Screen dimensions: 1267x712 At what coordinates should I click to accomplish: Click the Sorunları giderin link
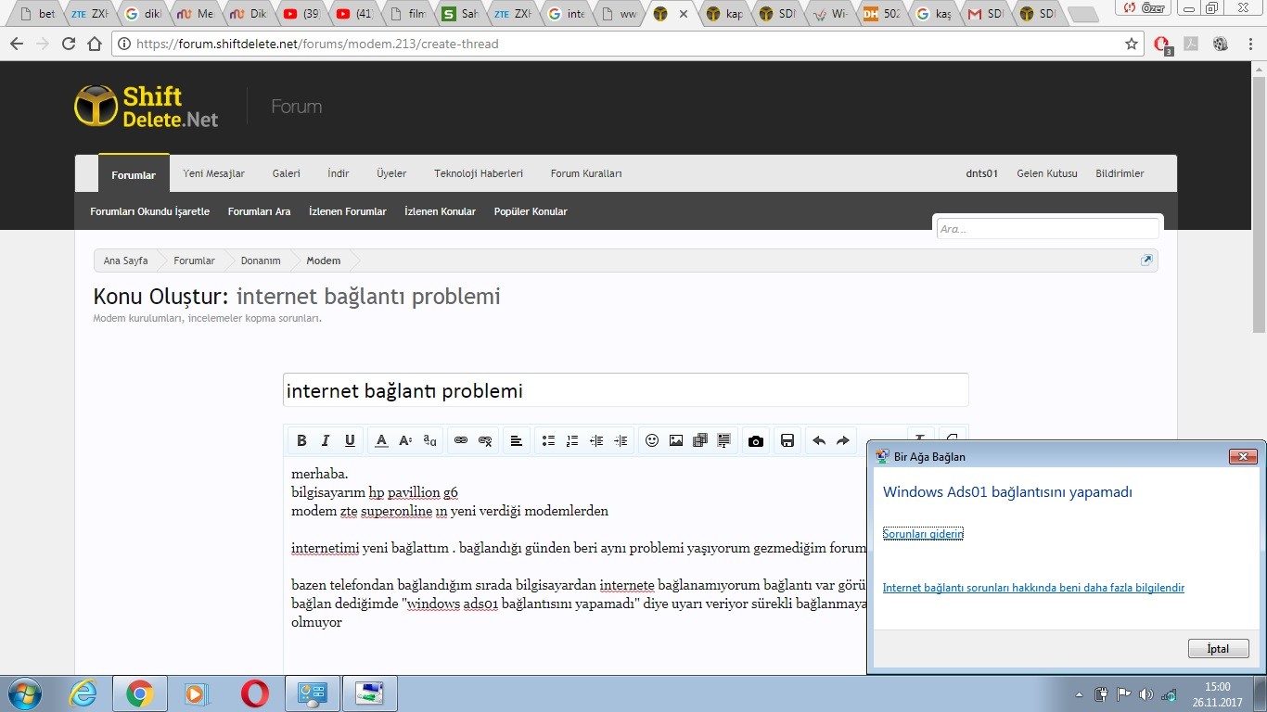[x=923, y=534]
